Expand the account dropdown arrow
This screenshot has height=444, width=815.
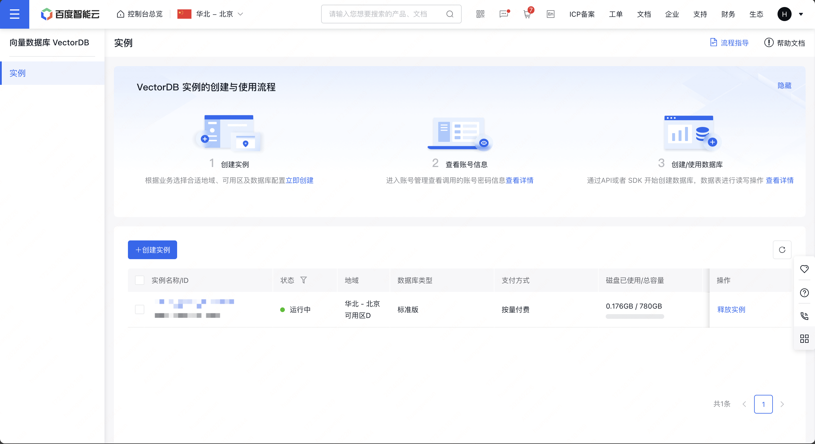[x=801, y=14]
